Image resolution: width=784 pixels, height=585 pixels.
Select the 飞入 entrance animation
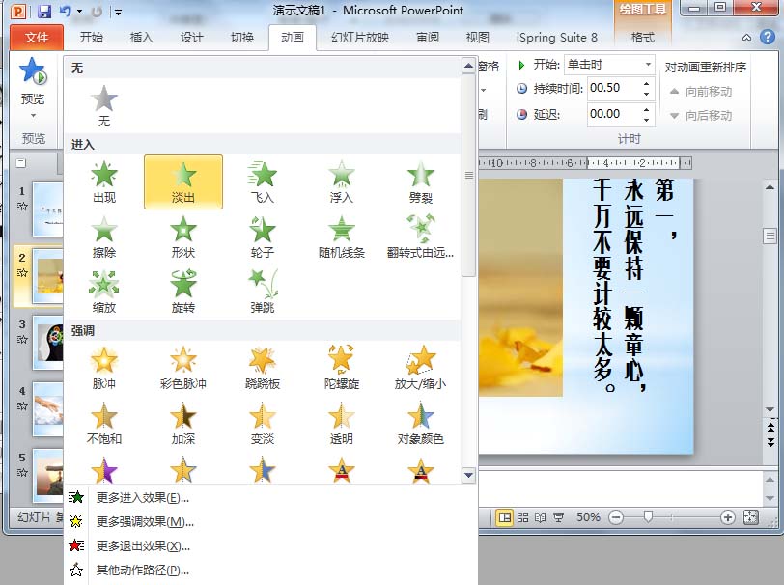(x=263, y=181)
